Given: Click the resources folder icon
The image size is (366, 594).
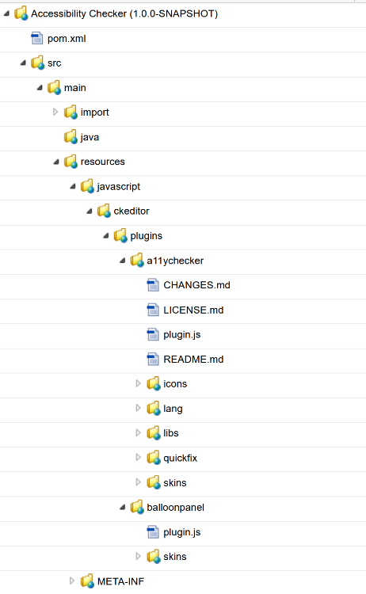Looking at the screenshot, I should pos(71,162).
